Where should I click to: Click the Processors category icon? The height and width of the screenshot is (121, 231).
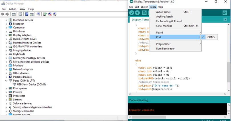coord(10,96)
